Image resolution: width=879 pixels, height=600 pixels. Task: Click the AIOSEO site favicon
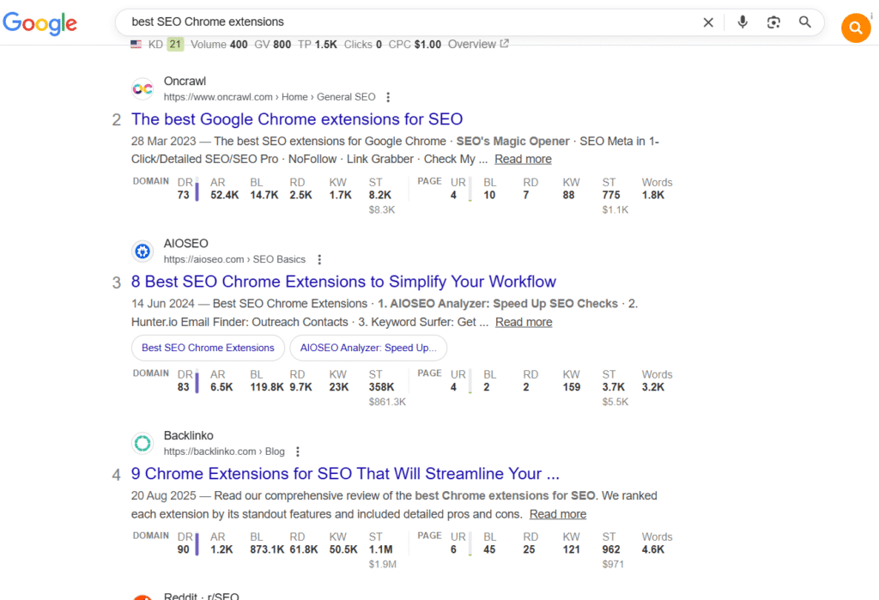pyautogui.click(x=142, y=252)
